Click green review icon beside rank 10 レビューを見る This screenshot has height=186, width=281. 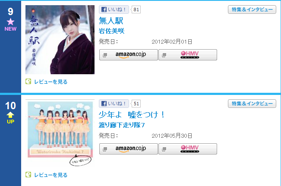(x=28, y=174)
